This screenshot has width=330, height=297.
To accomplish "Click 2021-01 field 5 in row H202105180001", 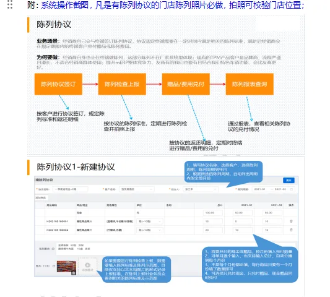I will point(243,222).
